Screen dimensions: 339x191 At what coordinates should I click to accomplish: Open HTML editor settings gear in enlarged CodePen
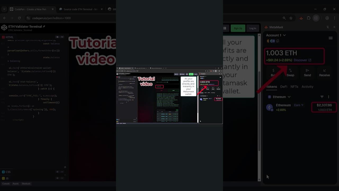click(57, 37)
